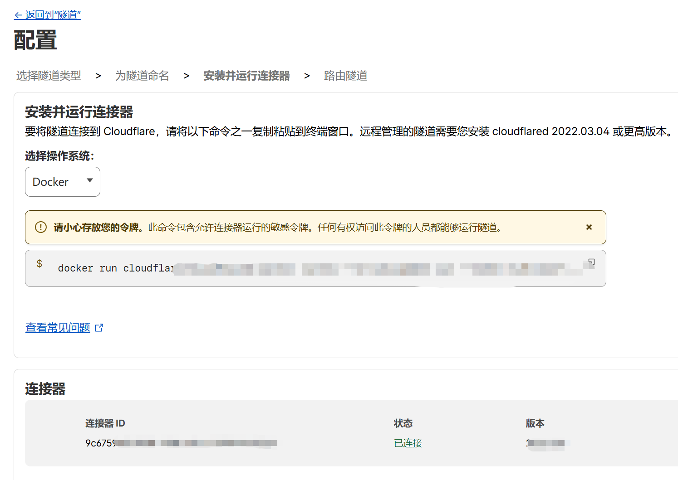The width and height of the screenshot is (678, 480).
Task: Return to the 隧道 page via back link
Action: click(47, 15)
